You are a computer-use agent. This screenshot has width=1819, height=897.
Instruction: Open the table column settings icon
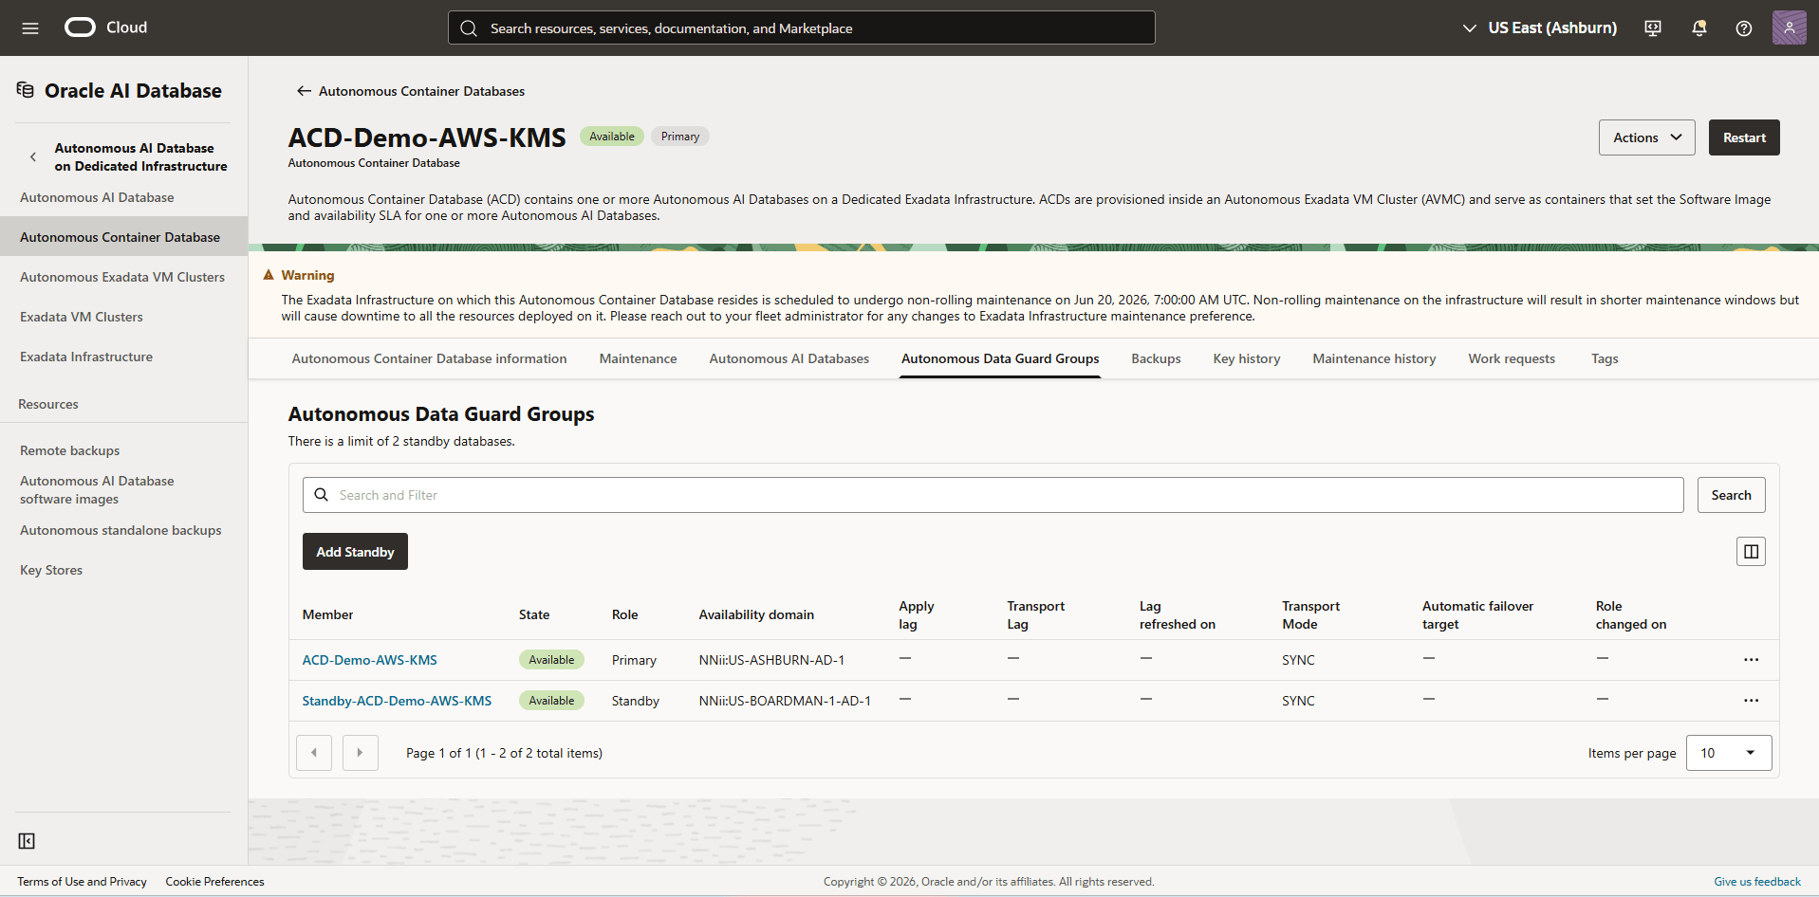(x=1751, y=551)
